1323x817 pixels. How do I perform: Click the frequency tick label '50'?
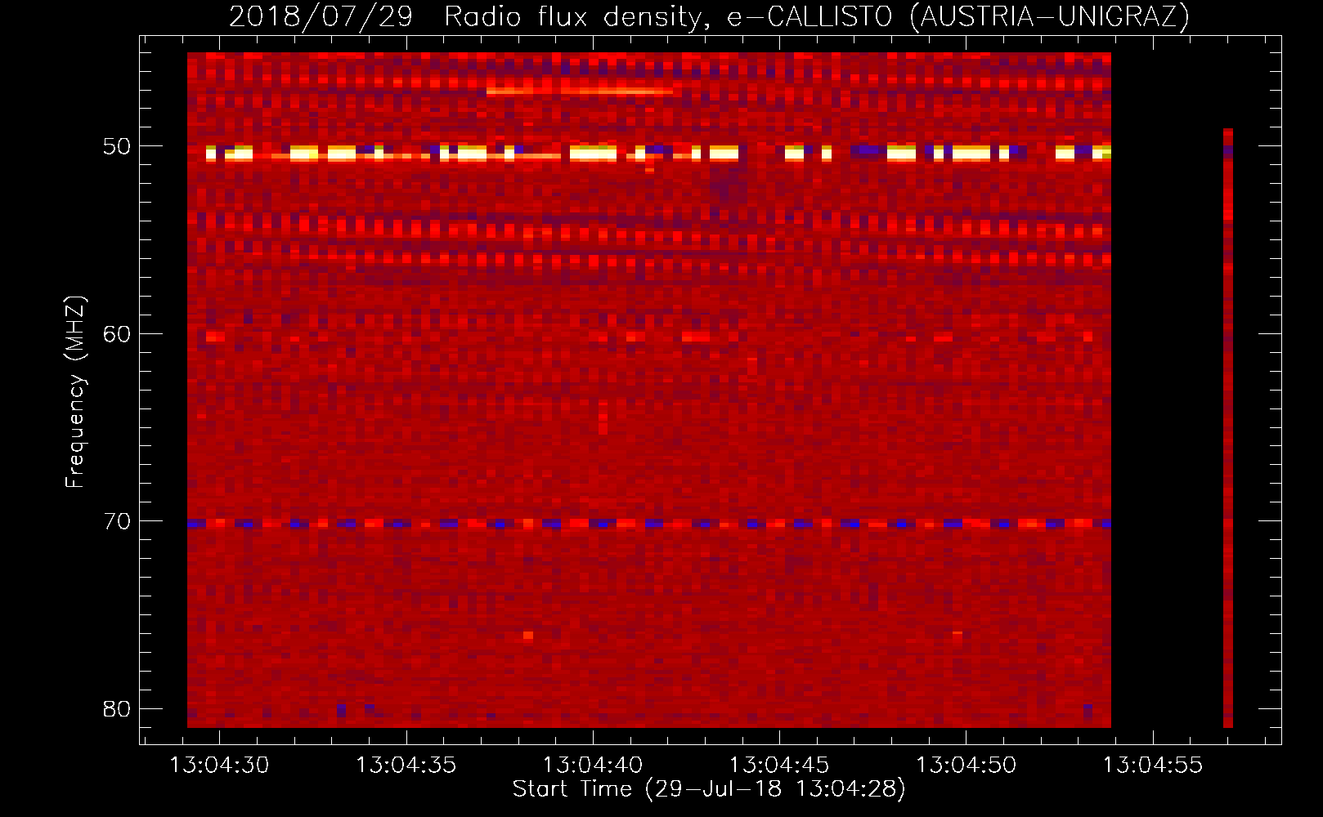pyautogui.click(x=117, y=146)
